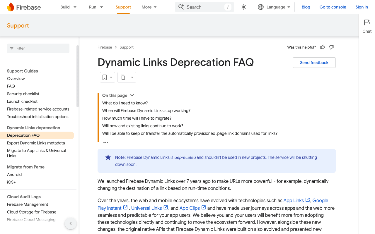375x234 pixels.
Task: Click the thumbs down not helpful icon
Action: [x=331, y=47]
